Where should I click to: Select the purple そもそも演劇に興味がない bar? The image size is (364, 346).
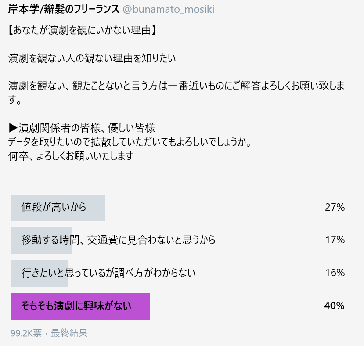point(80,306)
